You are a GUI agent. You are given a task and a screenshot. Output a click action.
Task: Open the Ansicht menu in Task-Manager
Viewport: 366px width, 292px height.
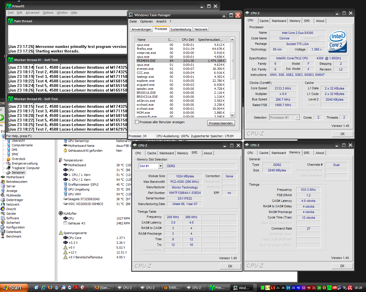(x=161, y=21)
